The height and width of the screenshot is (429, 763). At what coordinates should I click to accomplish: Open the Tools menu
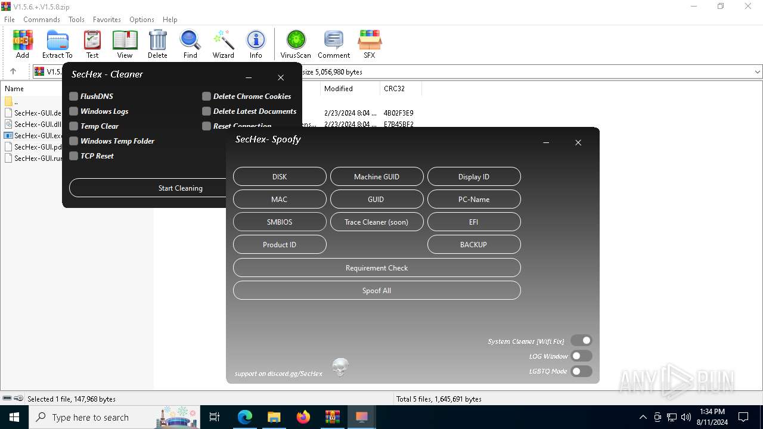[76, 19]
